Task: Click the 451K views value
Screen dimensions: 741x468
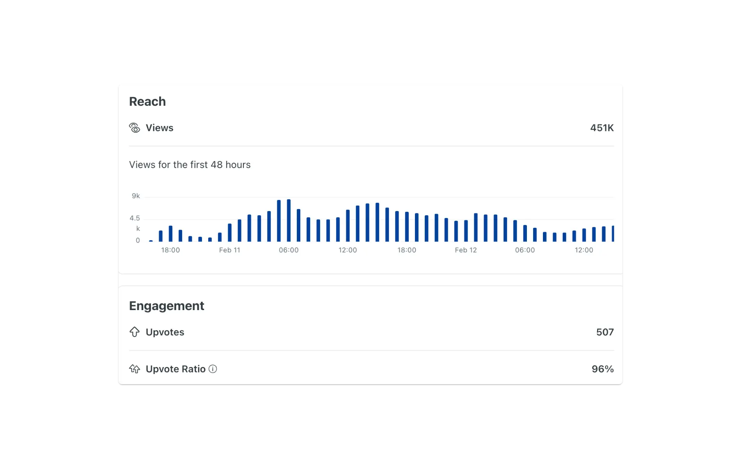Action: (602, 128)
